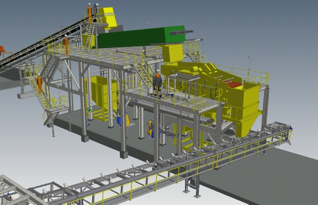Select the orange equipment at far left edge
Screen dimensions: 318x205
(2, 49)
